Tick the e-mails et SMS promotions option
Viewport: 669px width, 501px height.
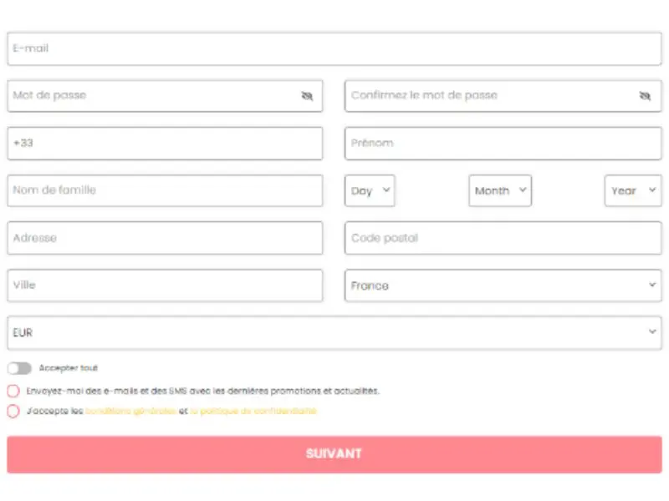[13, 391]
